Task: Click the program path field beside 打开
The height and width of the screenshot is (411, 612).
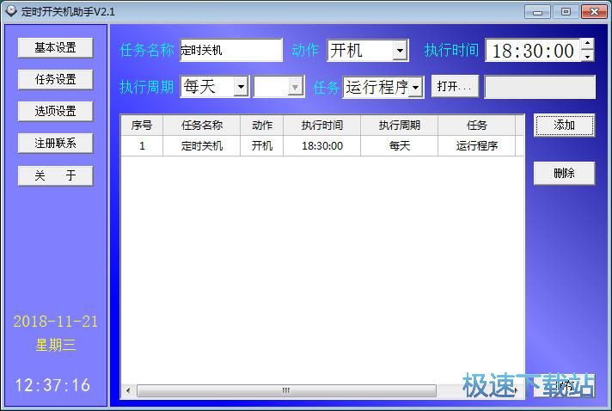Action: click(x=540, y=87)
